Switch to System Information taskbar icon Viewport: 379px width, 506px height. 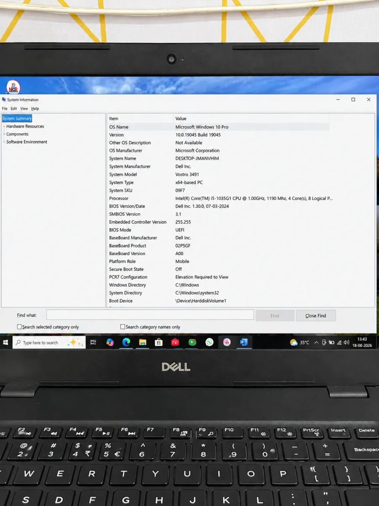coord(244,342)
